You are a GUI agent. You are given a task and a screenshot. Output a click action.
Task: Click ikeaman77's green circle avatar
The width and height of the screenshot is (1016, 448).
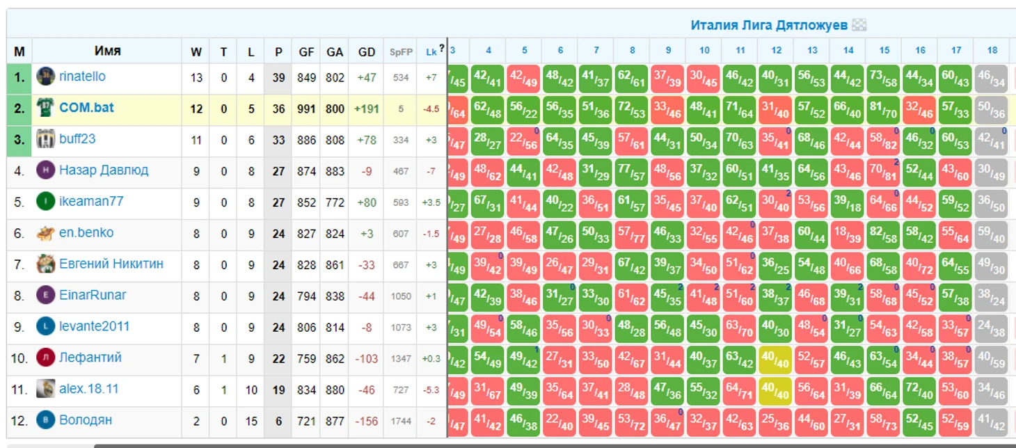tap(45, 201)
